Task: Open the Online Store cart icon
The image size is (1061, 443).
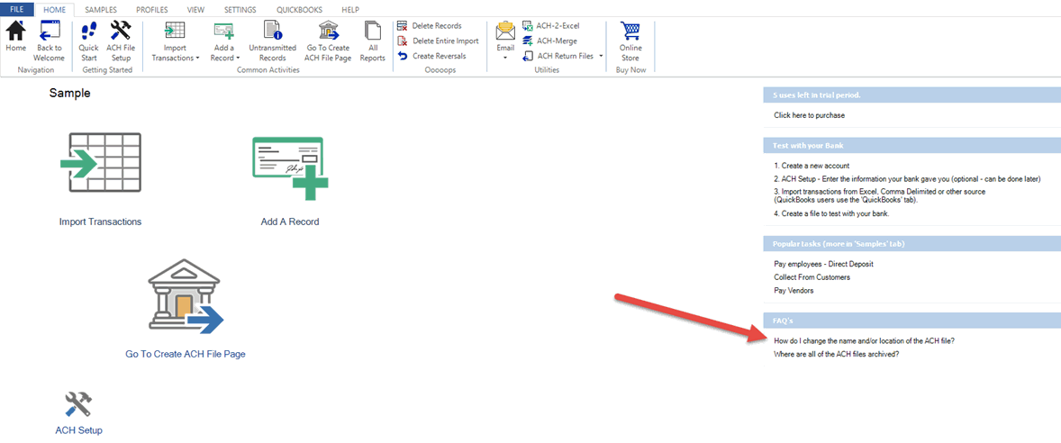Action: [x=630, y=32]
